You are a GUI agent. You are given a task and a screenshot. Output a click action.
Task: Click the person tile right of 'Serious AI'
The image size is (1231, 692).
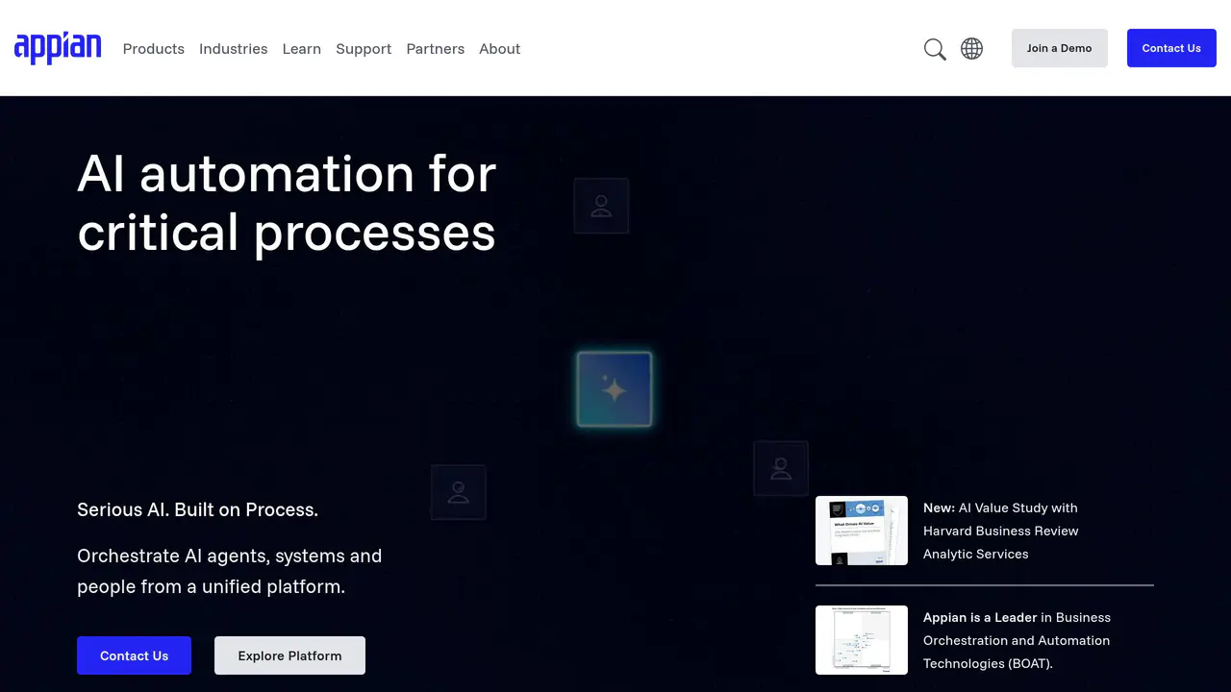(459, 492)
